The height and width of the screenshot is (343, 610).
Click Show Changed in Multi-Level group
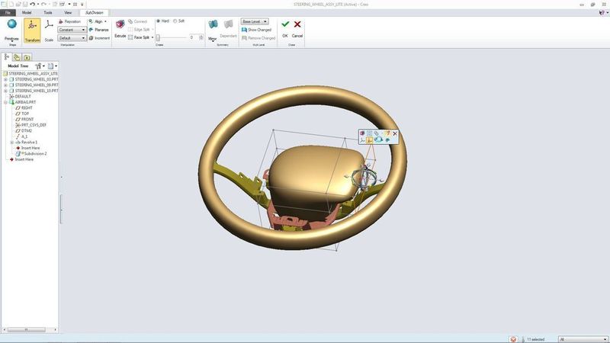point(256,30)
